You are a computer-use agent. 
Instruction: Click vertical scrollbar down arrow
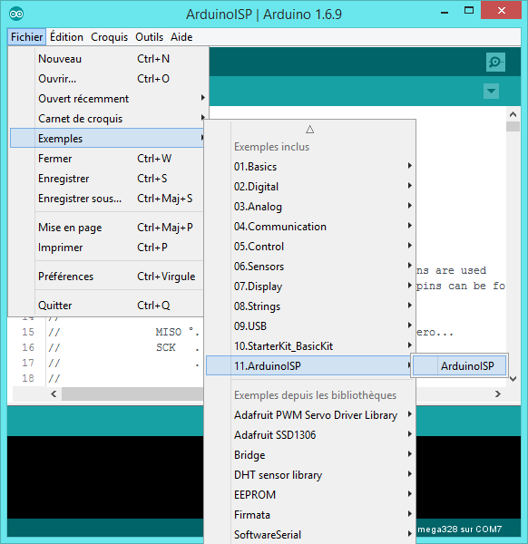tap(513, 379)
